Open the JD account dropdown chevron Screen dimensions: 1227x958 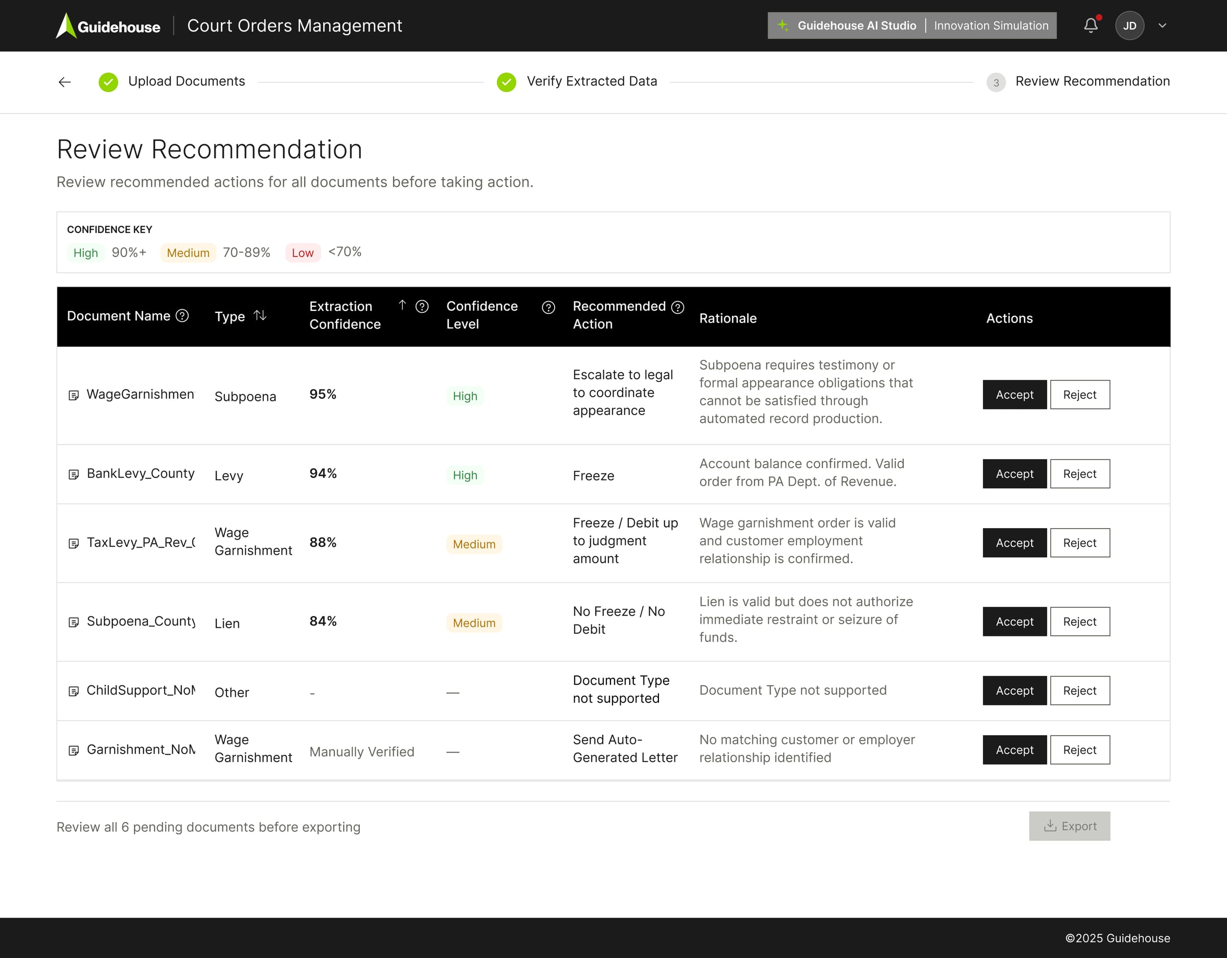(x=1162, y=25)
